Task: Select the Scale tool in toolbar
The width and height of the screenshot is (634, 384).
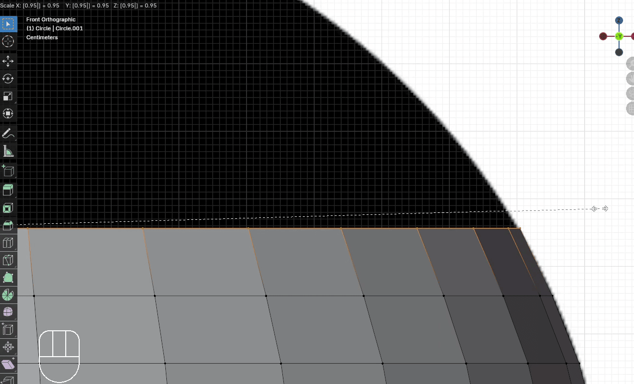Action: tap(8, 96)
